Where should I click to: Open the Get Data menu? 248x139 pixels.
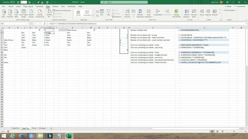point(4,13)
